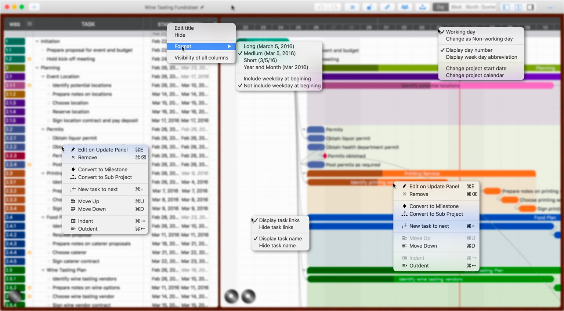This screenshot has width=564, height=311.
Task: Click pencil icon for Edit on Update Panel in task list menu
Action: point(73,150)
